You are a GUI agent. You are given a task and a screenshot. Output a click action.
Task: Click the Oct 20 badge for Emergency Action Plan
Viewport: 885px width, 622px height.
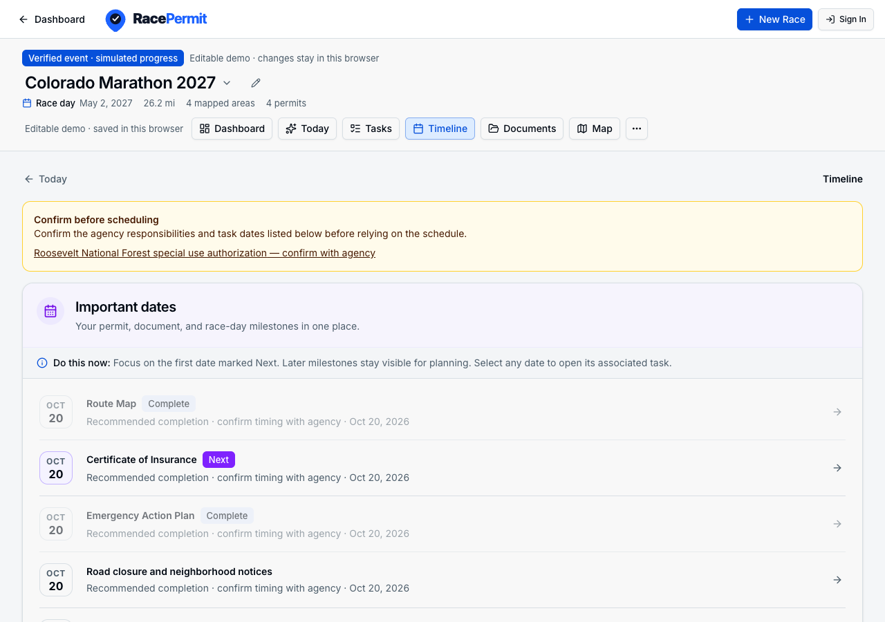pyautogui.click(x=56, y=524)
